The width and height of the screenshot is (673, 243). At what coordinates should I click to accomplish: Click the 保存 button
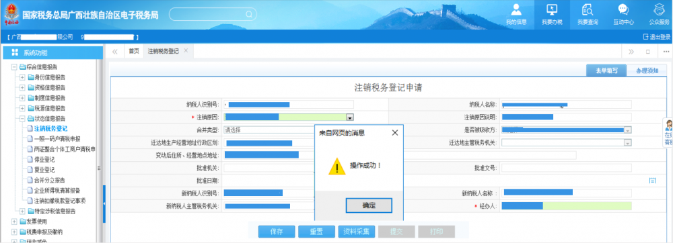coord(277,232)
